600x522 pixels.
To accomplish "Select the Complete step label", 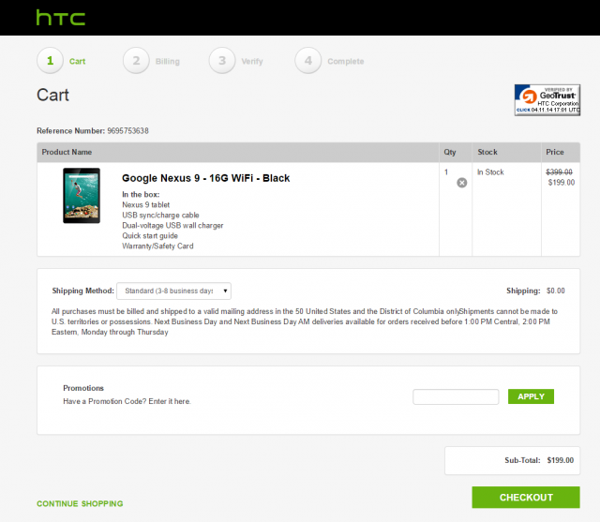I will (345, 62).
